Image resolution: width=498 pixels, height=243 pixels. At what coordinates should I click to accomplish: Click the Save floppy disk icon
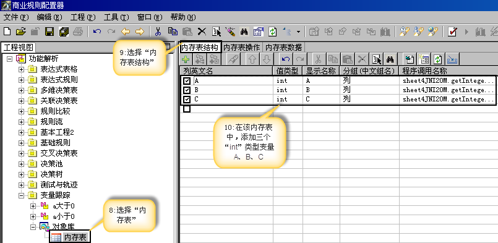click(x=49, y=32)
